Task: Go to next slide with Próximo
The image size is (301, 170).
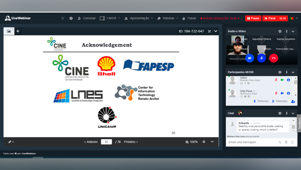Action: click(x=131, y=142)
